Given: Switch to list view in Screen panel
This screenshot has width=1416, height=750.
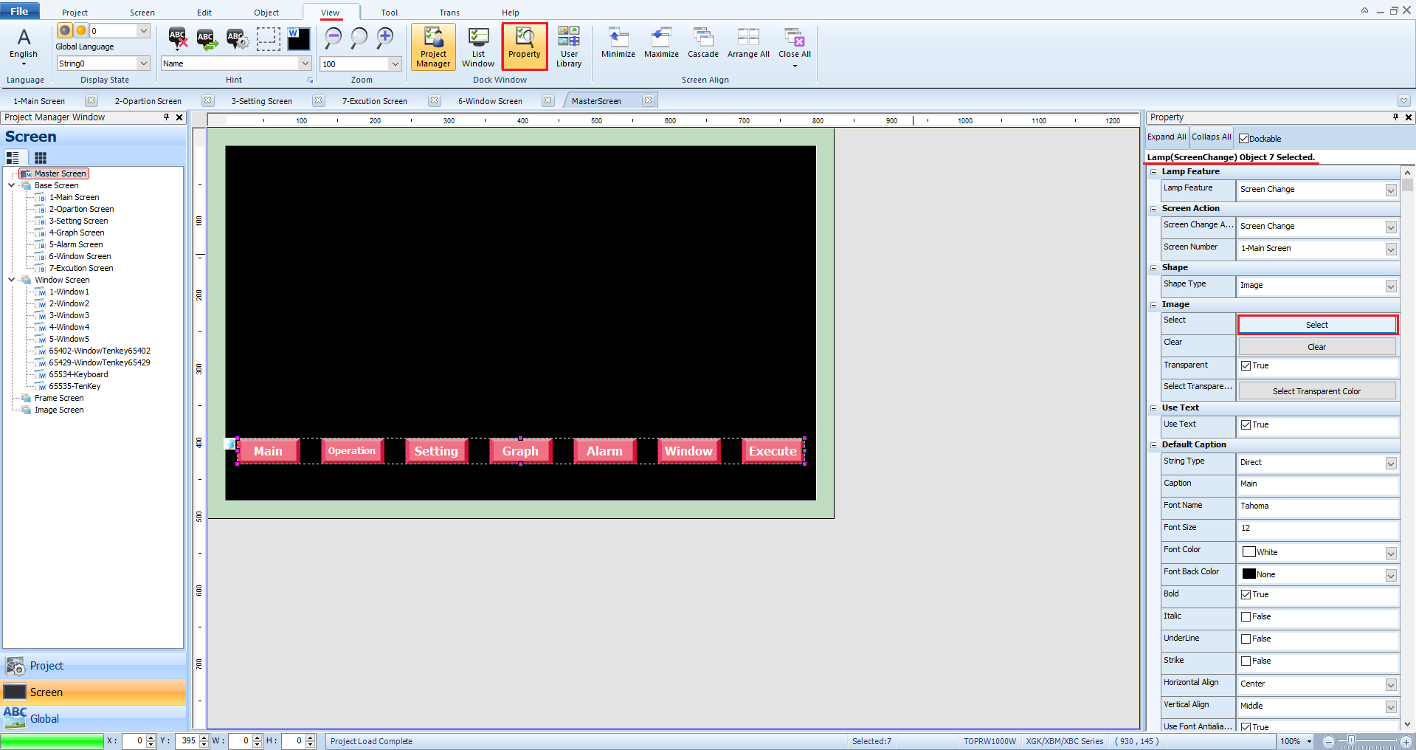Looking at the screenshot, I should (13, 157).
